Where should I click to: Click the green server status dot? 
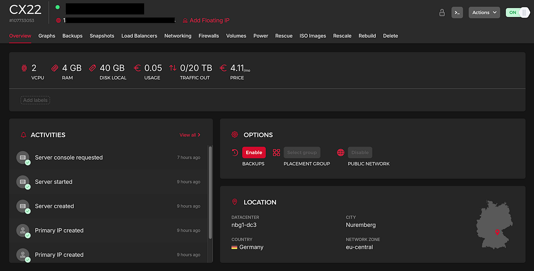[x=58, y=7]
